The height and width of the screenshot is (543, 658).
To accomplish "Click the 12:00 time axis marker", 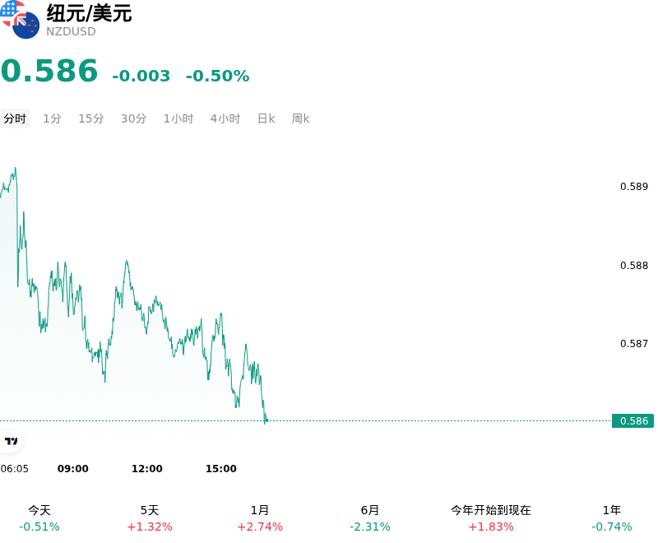I will point(147,469).
